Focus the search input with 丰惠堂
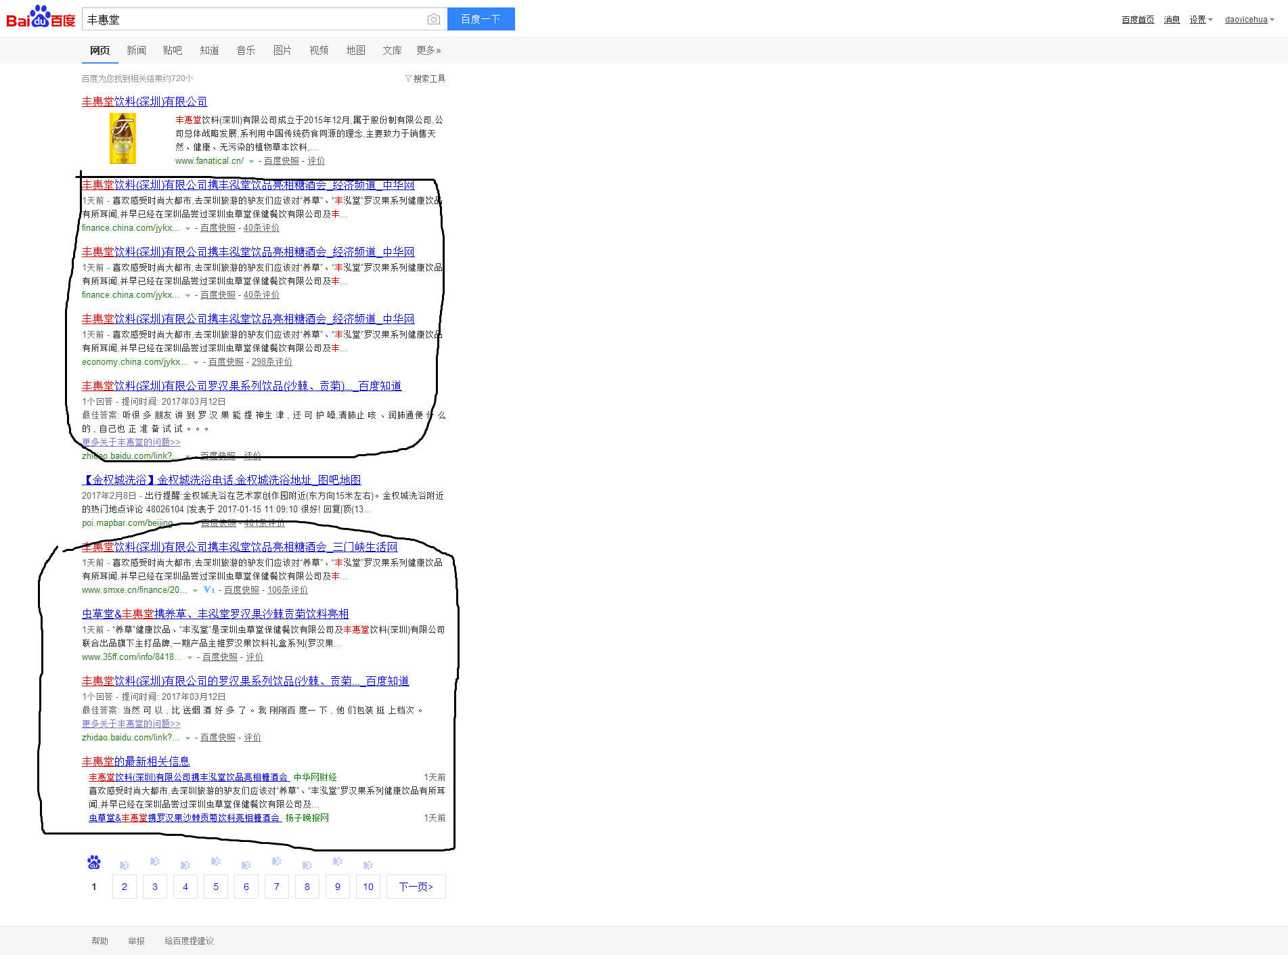This screenshot has width=1288, height=955. [x=254, y=20]
